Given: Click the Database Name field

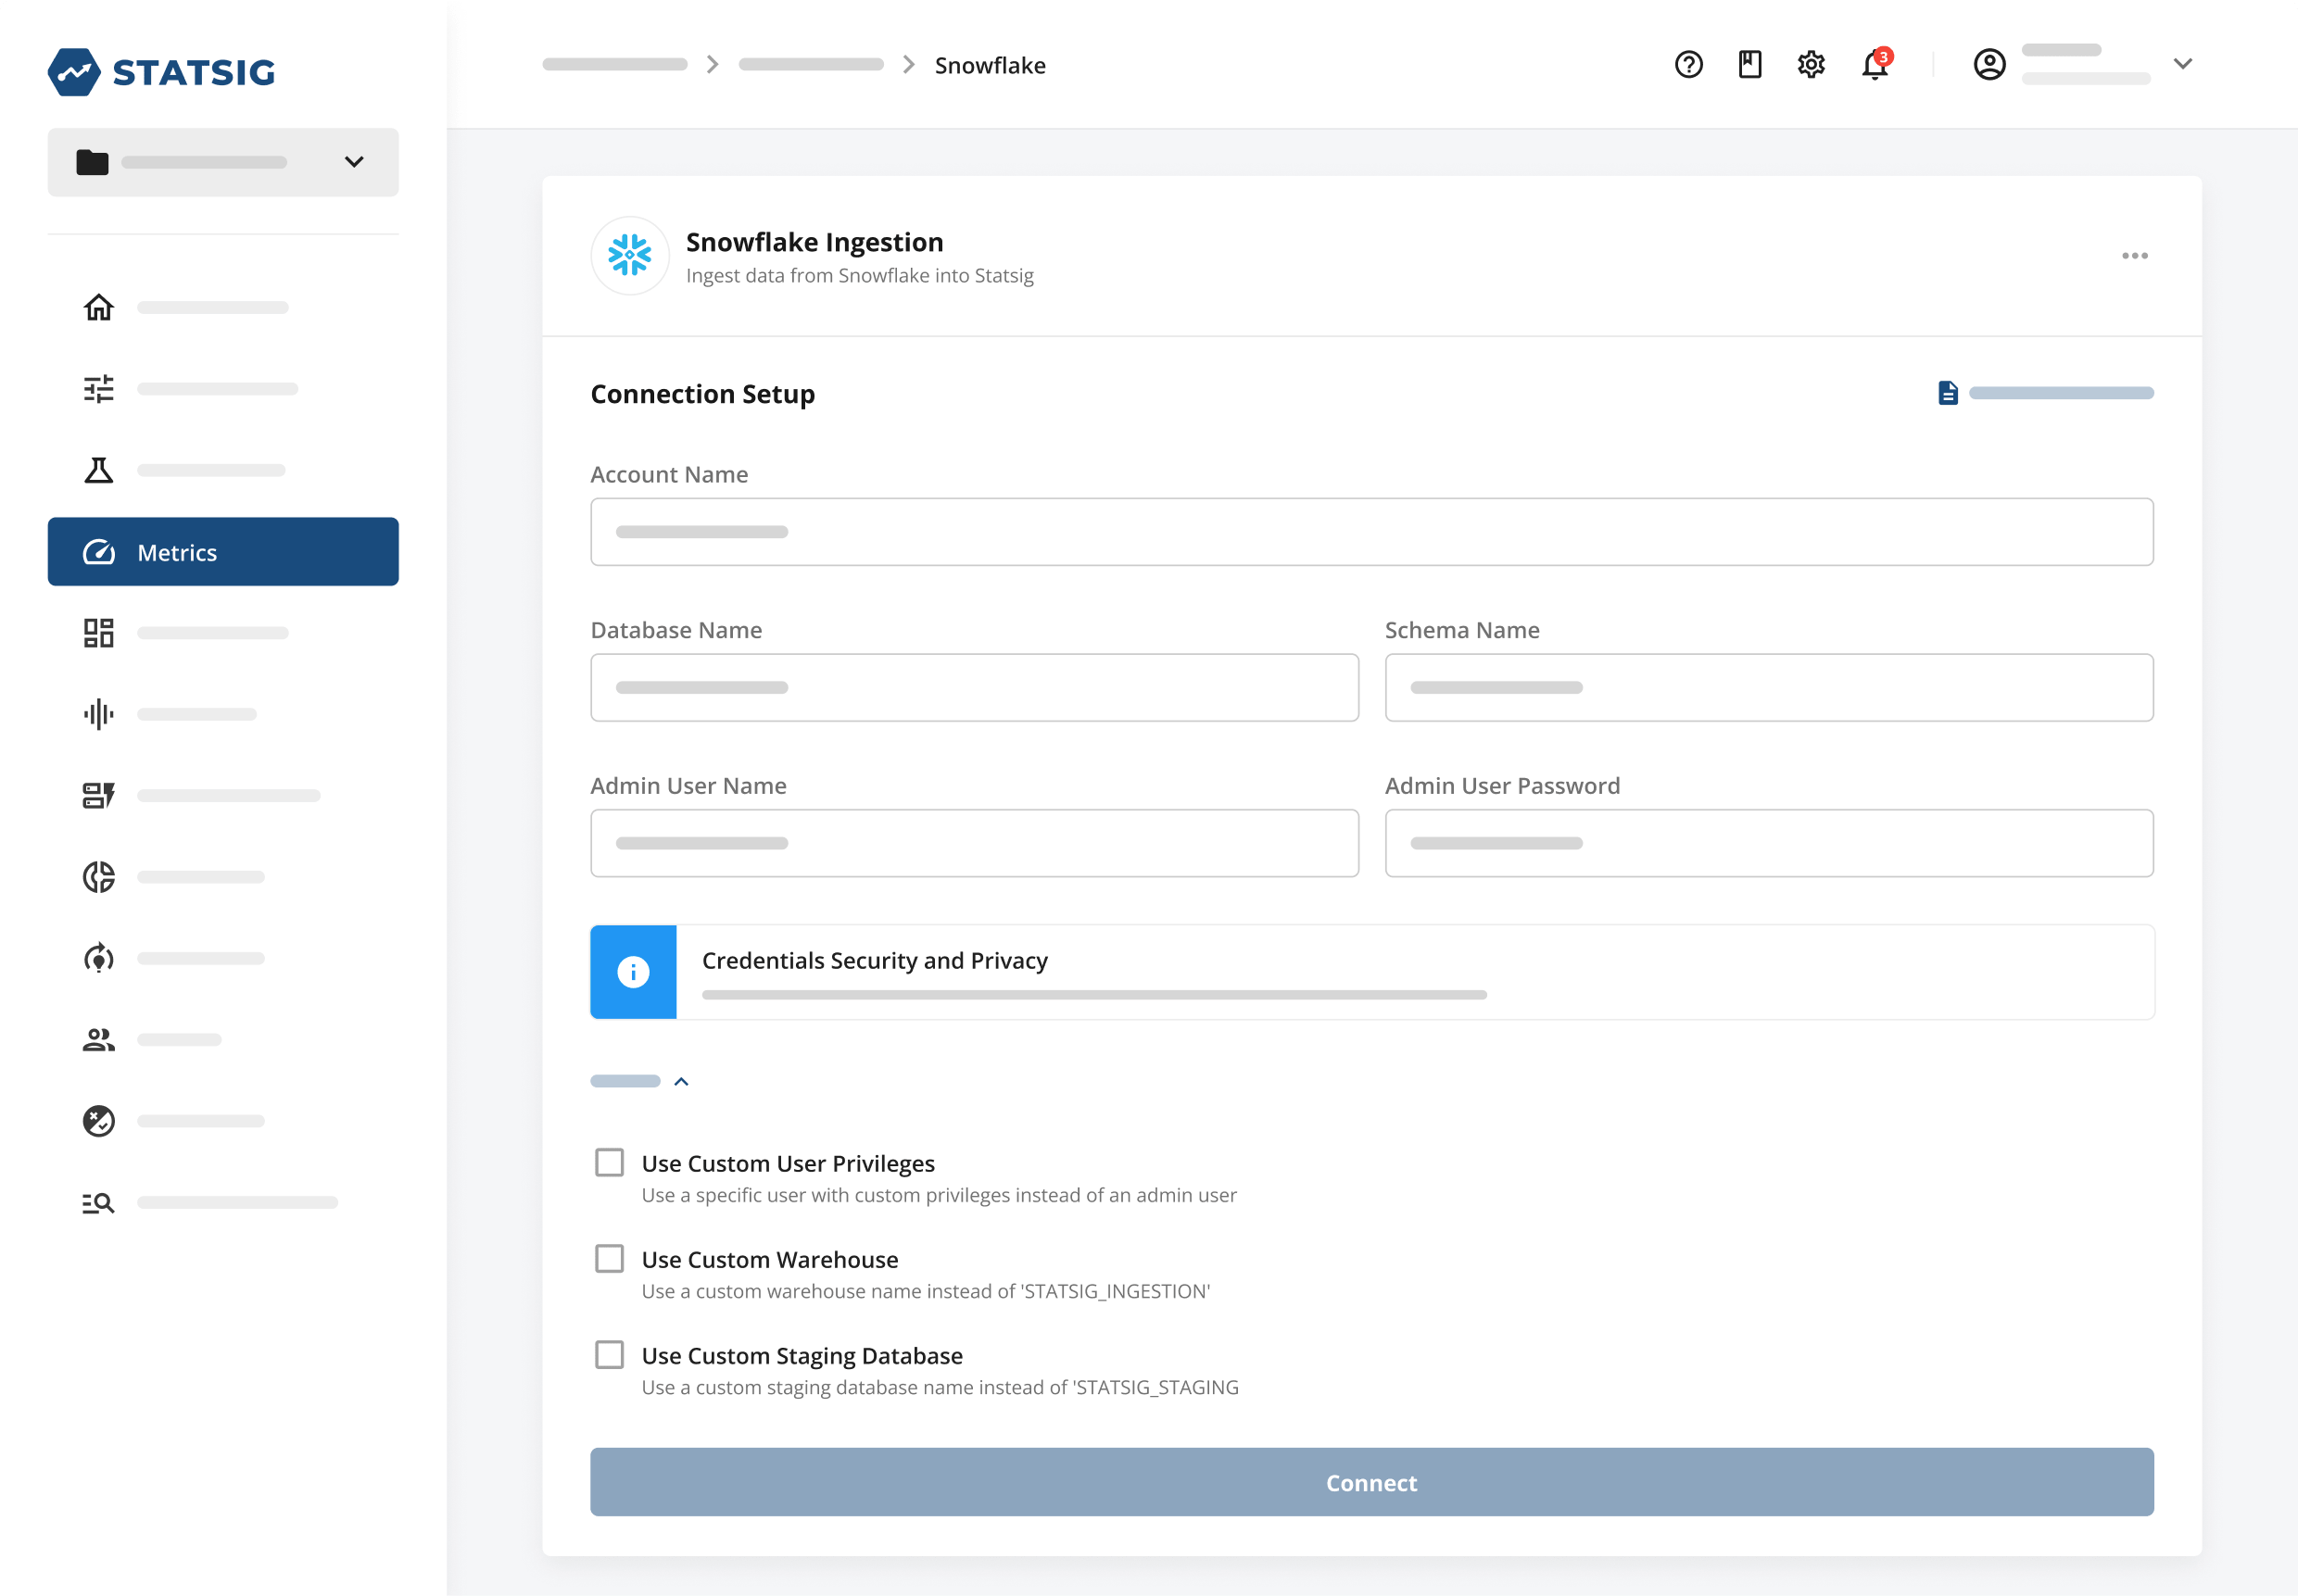Looking at the screenshot, I should point(975,688).
